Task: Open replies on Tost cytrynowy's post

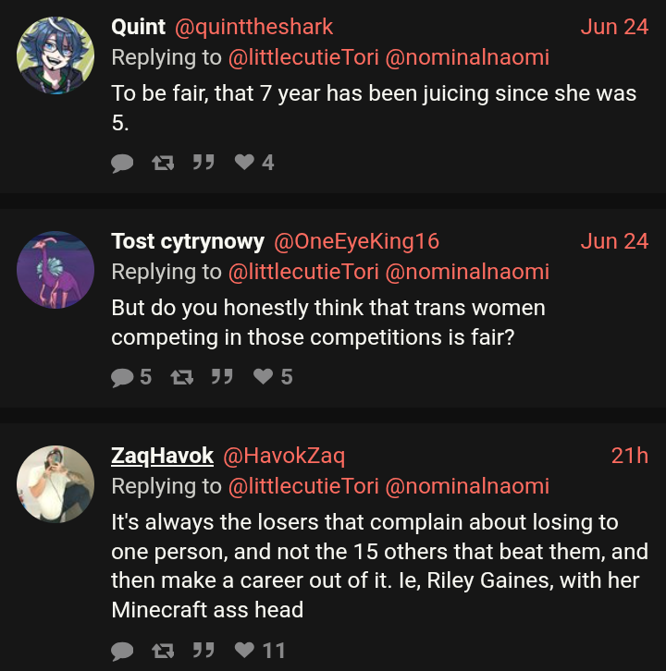Action: pyautogui.click(x=122, y=377)
